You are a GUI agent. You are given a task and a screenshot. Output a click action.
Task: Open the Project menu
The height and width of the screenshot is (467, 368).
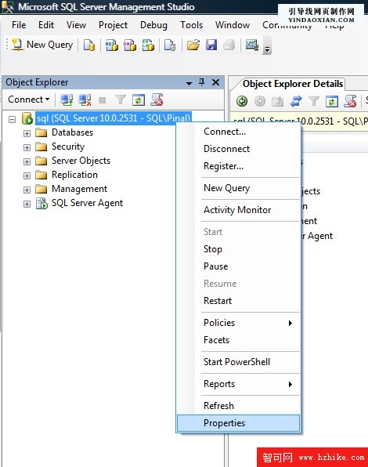tap(113, 25)
